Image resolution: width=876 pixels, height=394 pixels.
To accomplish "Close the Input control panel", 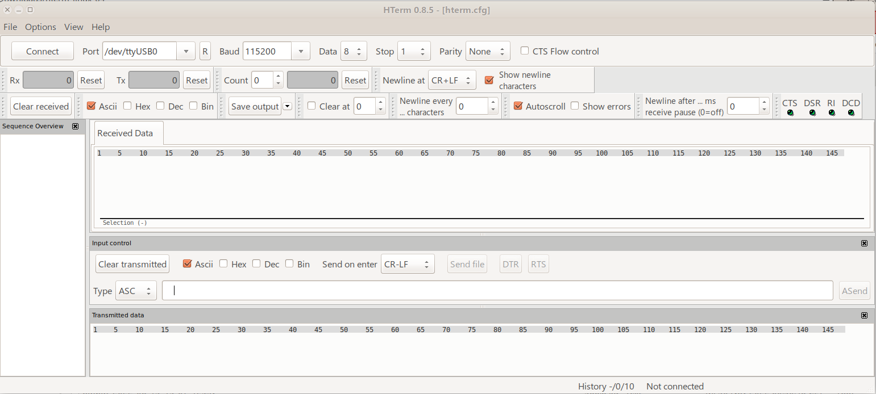I will pyautogui.click(x=864, y=244).
